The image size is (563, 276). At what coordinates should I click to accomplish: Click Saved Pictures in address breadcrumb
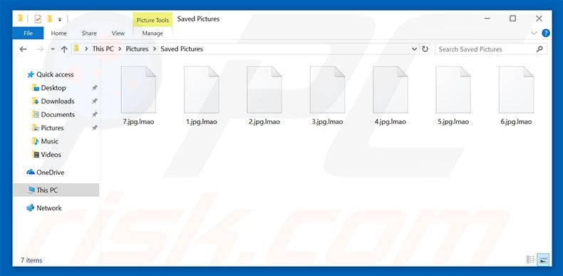(182, 49)
